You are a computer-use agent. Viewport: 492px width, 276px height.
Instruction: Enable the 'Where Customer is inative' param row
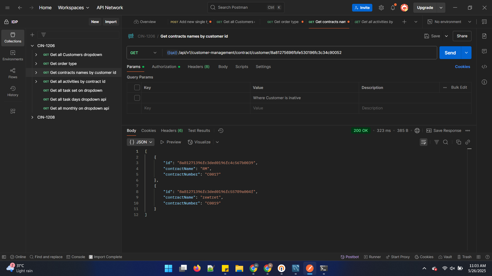pos(137,98)
